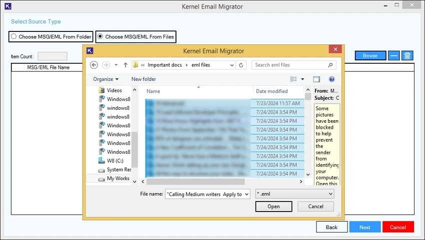The width and height of the screenshot is (425, 240).
Task: Click the blue Next button
Action: tap(365, 227)
